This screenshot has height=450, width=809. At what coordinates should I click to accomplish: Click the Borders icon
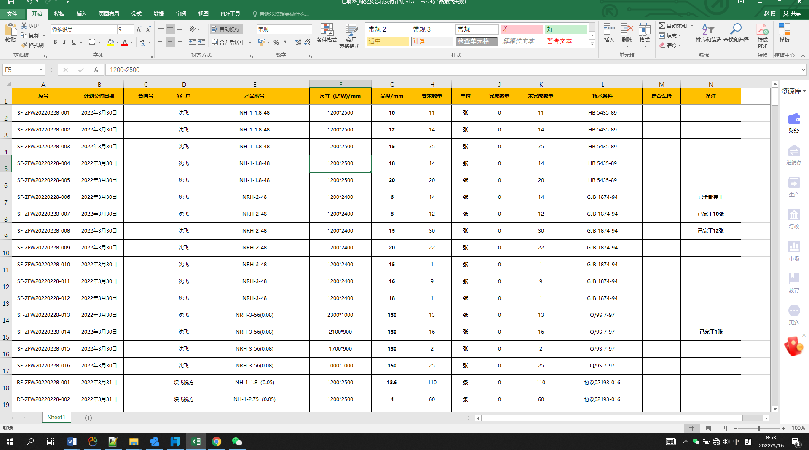pos(92,42)
